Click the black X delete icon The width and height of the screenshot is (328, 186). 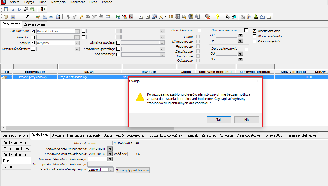point(28,16)
